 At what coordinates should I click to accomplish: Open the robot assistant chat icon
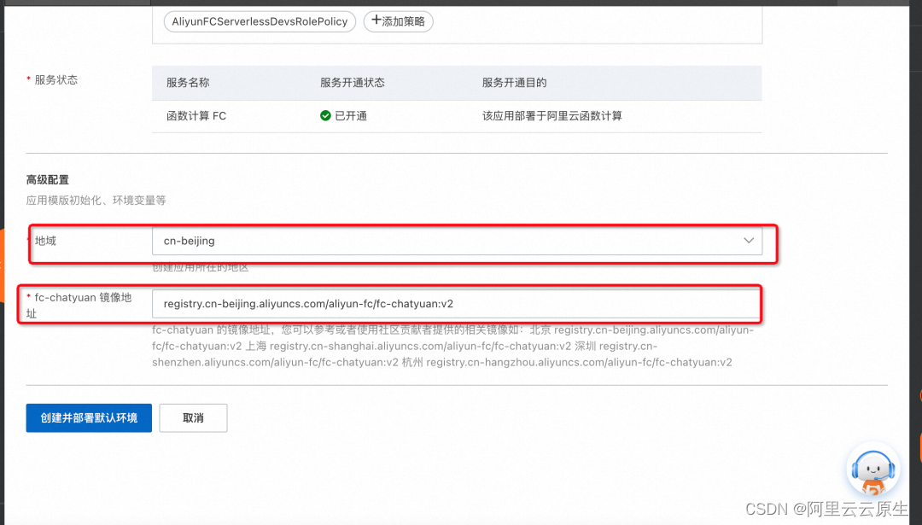point(873,470)
